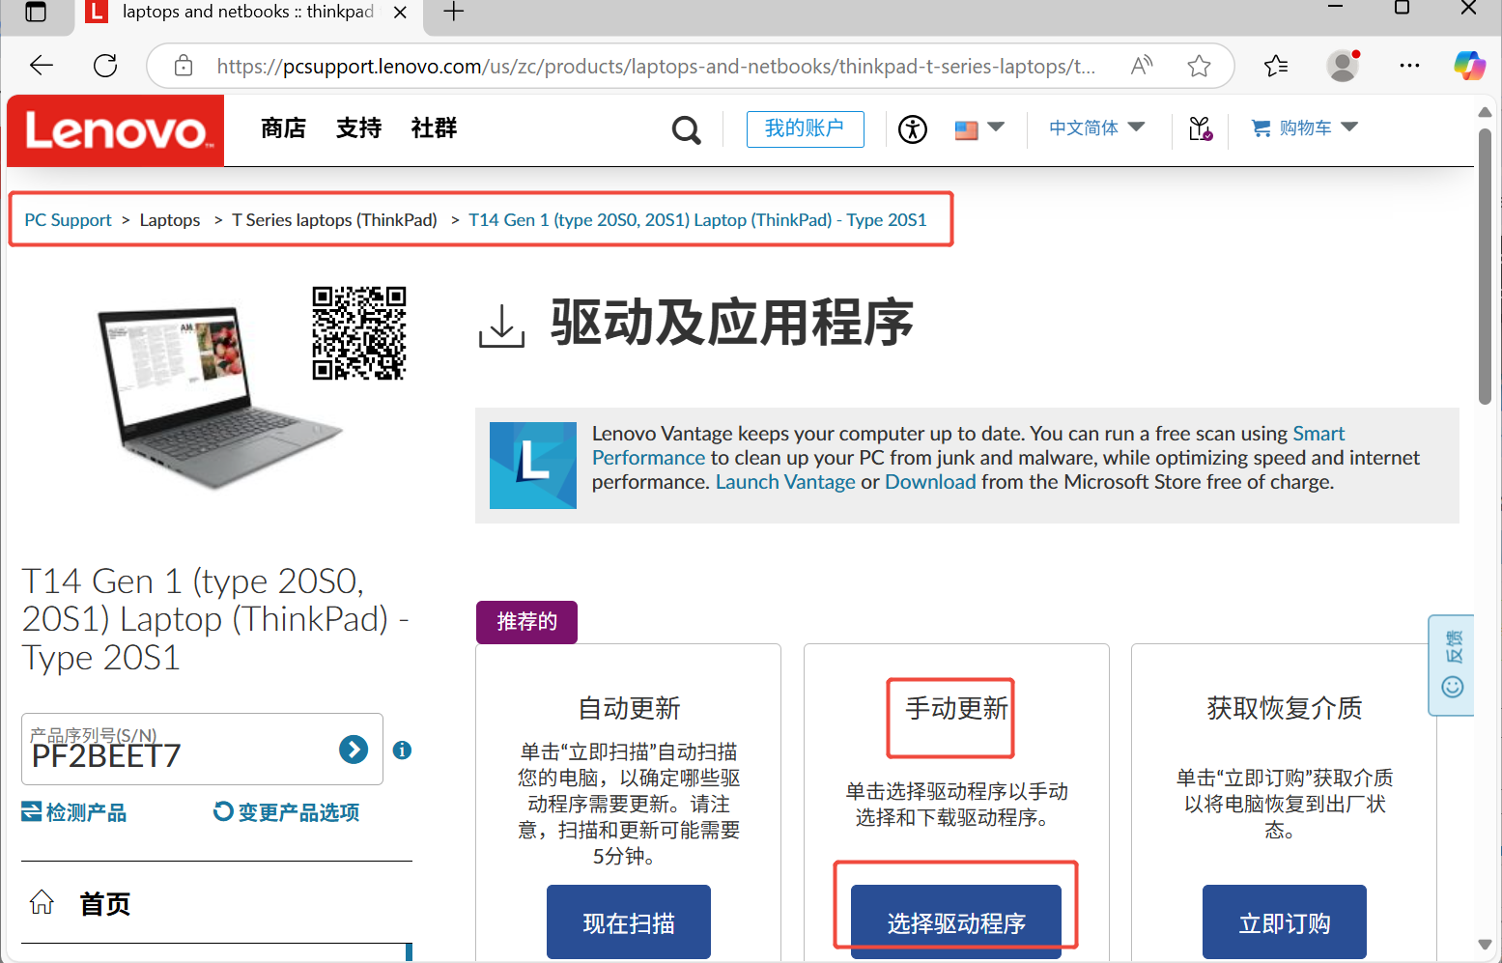Select the thinkpad laptops browser tab
Viewport: 1502px width, 963px height.
(247, 13)
